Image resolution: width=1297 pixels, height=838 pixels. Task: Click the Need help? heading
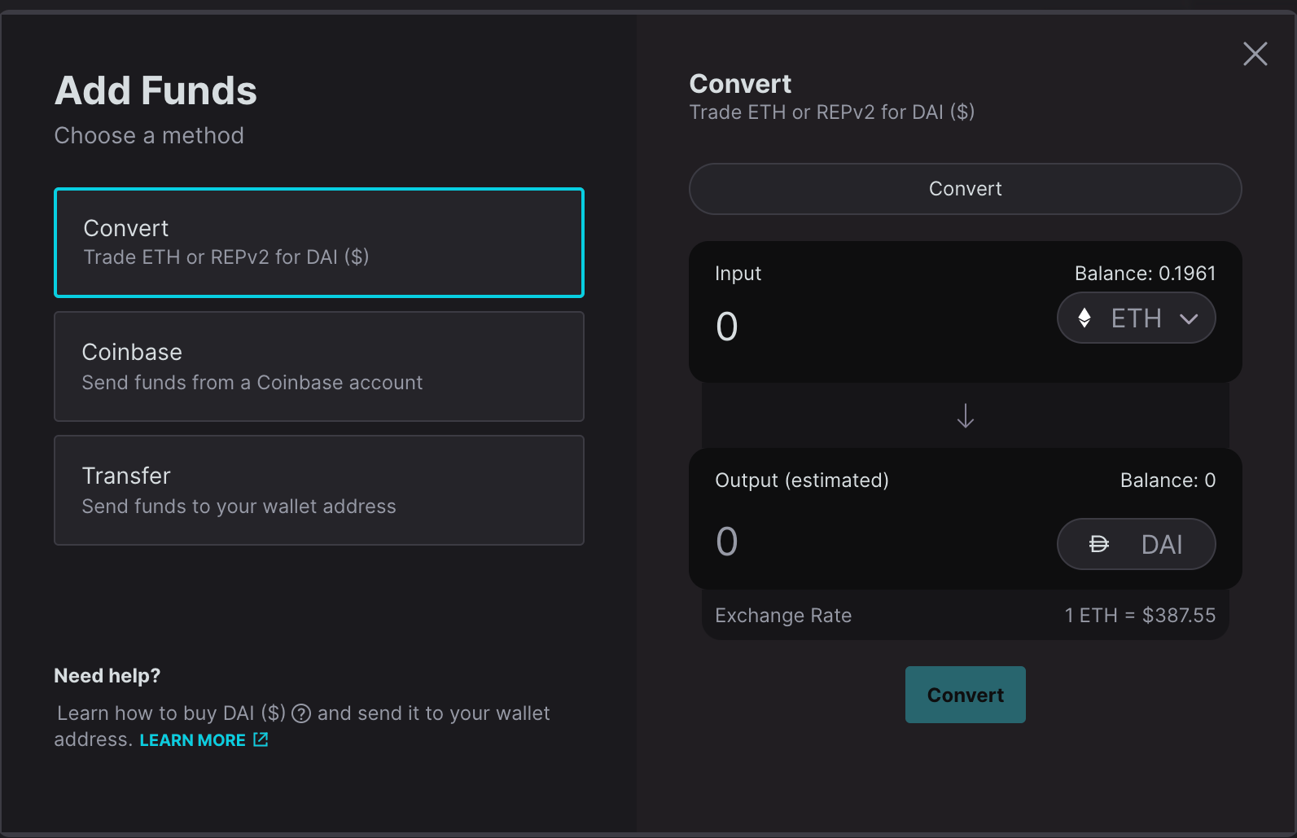point(107,676)
